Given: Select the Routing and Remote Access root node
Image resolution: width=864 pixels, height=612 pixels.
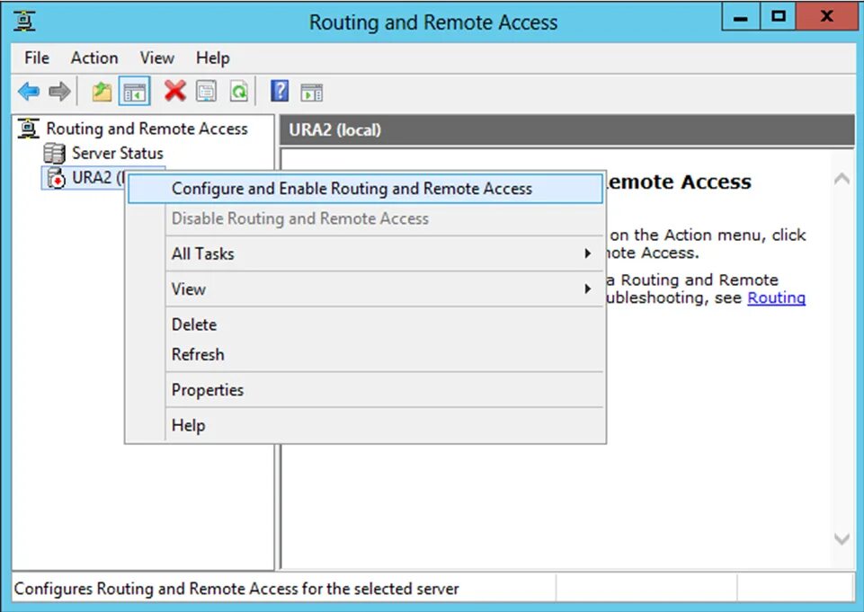Looking at the screenshot, I should click(x=147, y=129).
